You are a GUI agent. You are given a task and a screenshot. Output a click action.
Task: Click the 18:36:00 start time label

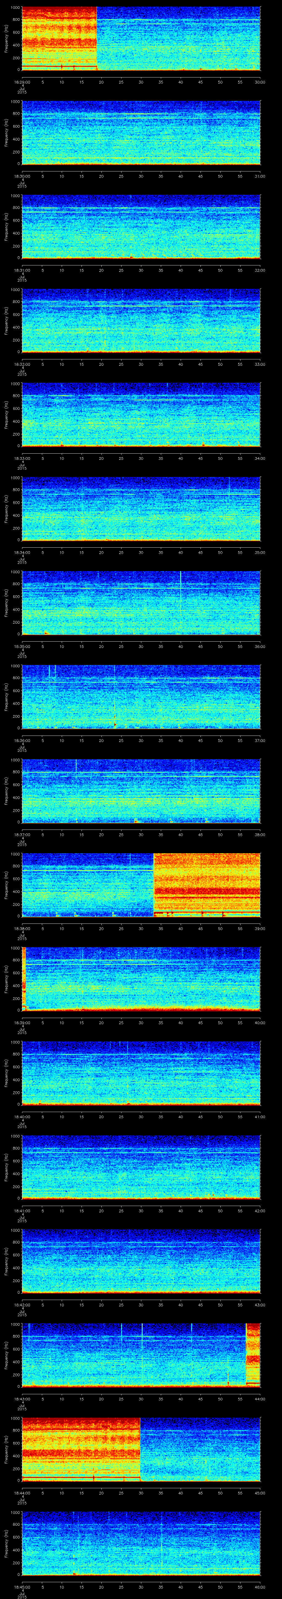coord(22,741)
